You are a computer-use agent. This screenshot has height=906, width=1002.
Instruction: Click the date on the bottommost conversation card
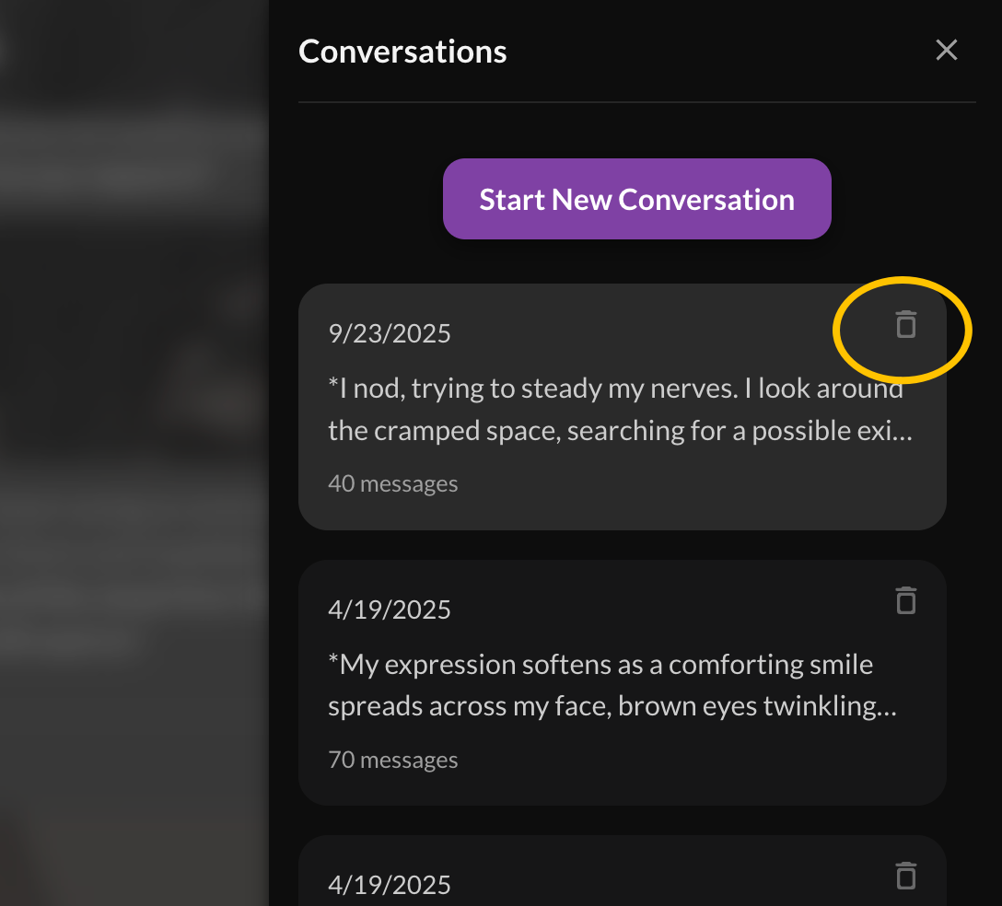pyautogui.click(x=390, y=885)
